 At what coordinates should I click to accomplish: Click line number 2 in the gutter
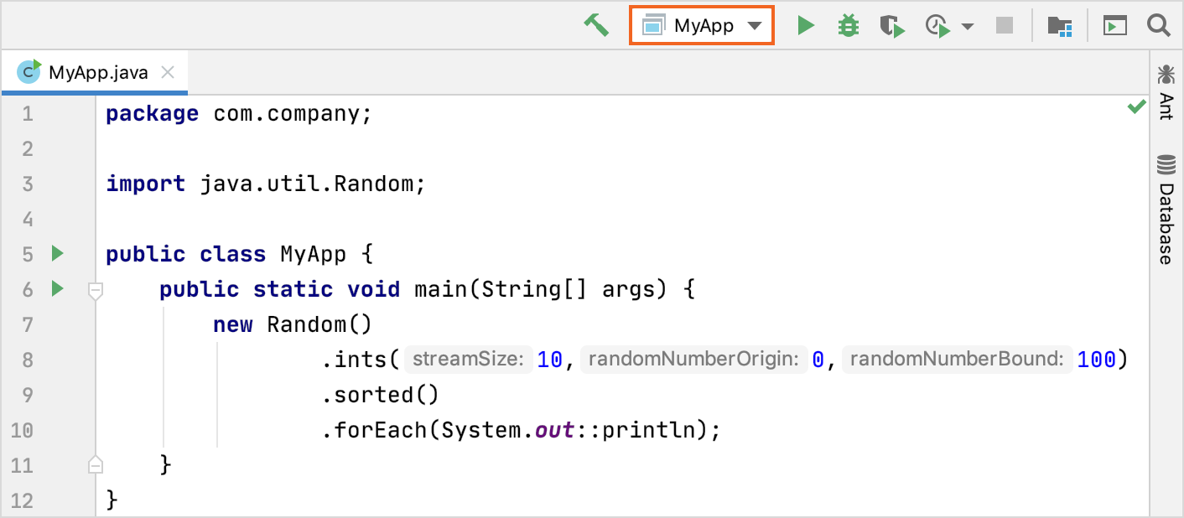[x=28, y=149]
